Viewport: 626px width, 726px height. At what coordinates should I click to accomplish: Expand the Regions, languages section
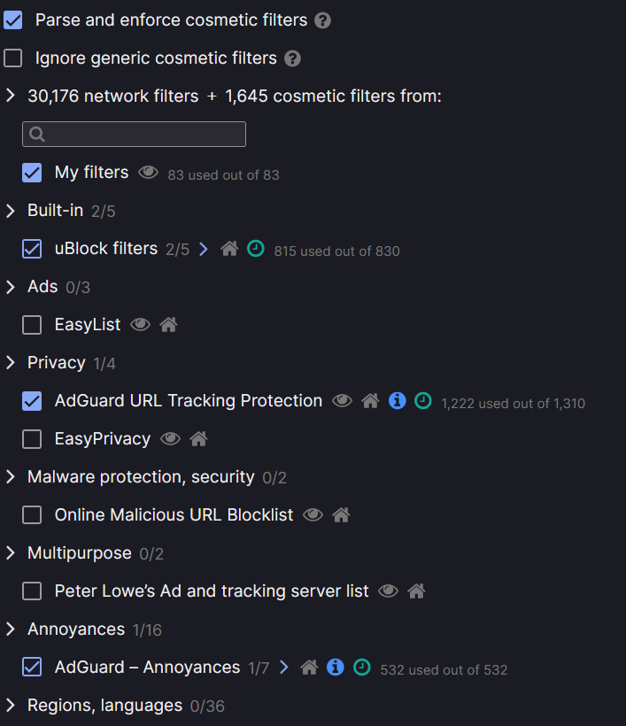point(11,706)
